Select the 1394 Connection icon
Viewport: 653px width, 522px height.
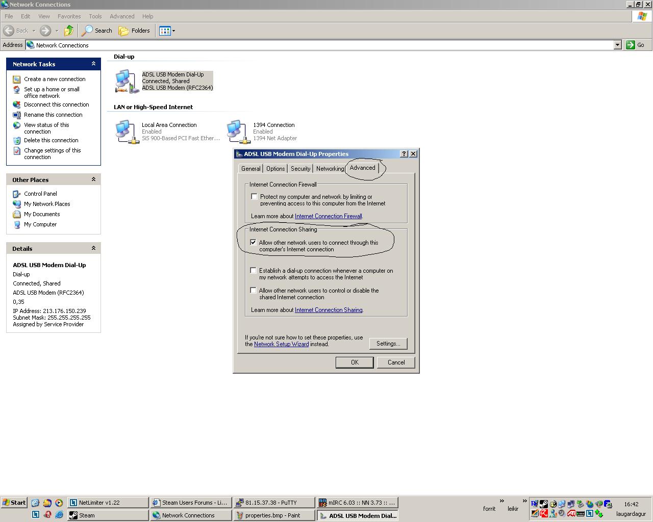coord(237,132)
